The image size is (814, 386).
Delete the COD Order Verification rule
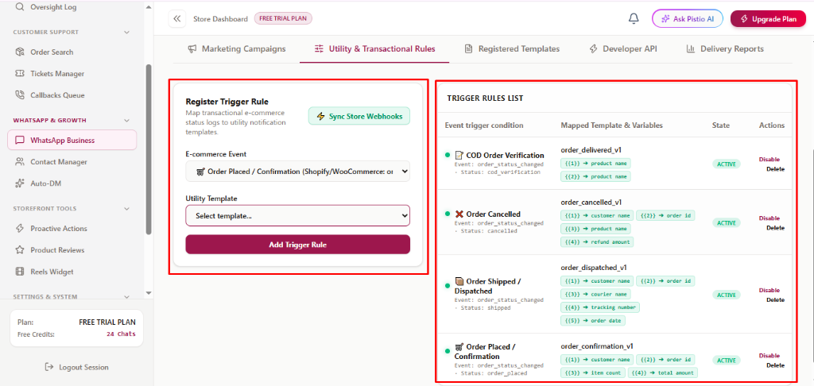[776, 168]
